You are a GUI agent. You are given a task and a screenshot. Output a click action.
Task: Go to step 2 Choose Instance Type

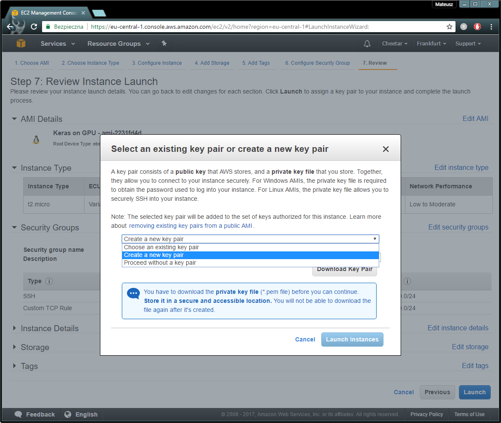pyautogui.click(x=91, y=63)
